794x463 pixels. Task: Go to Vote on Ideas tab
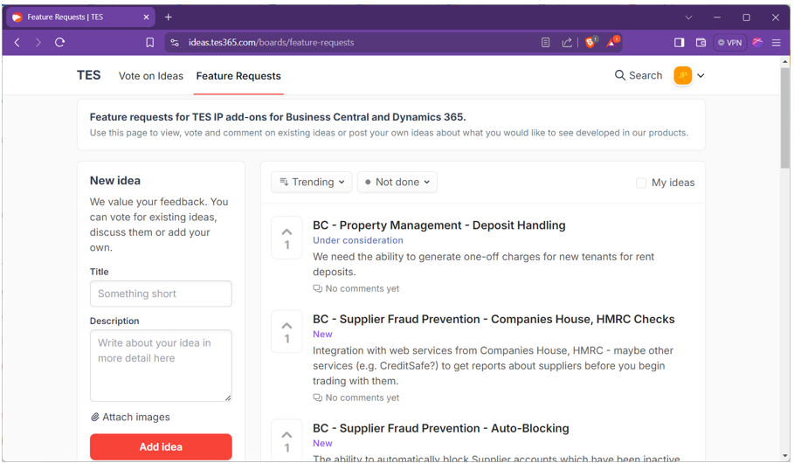151,76
